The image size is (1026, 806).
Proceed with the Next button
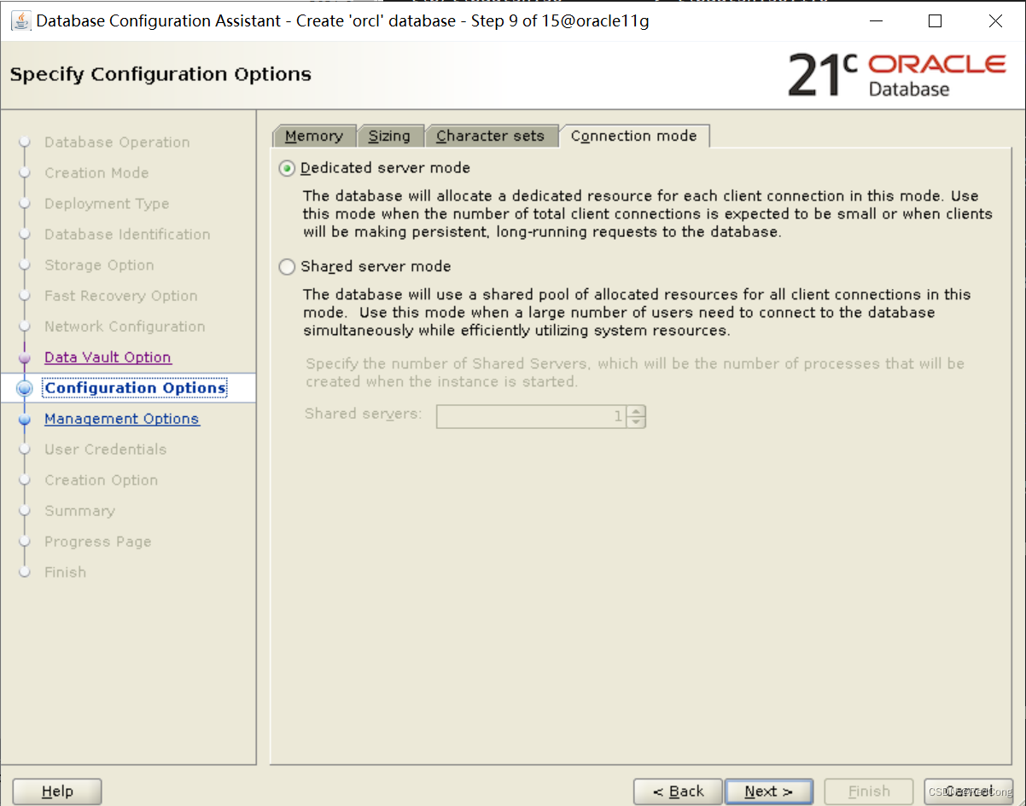pos(769,792)
